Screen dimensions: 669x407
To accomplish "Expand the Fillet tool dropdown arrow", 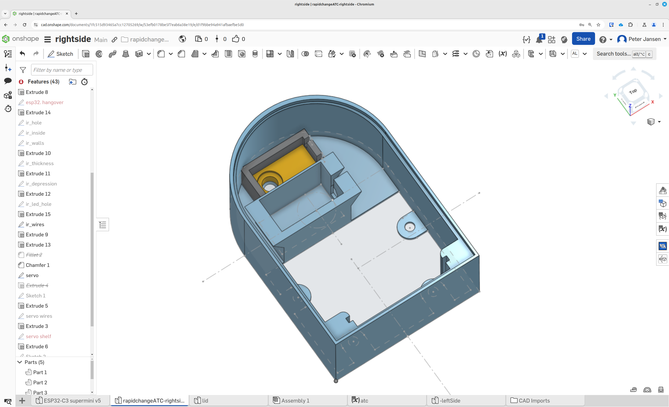I will coord(170,54).
